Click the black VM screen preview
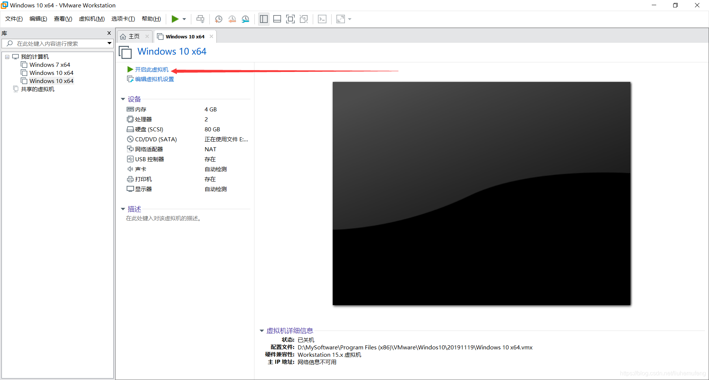The height and width of the screenshot is (380, 709). point(482,193)
